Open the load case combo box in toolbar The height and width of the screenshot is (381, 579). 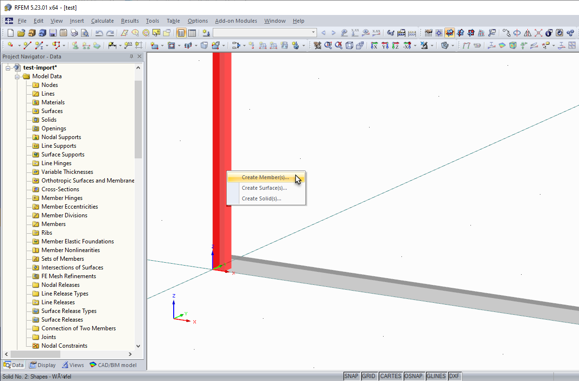pyautogui.click(x=264, y=33)
